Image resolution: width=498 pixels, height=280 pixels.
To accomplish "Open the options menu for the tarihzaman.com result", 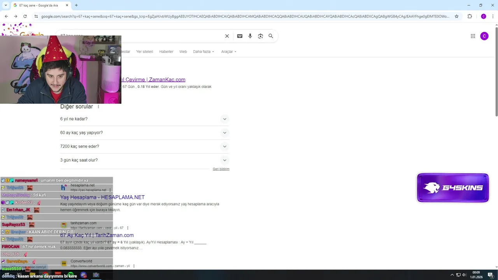I will tap(128, 228).
